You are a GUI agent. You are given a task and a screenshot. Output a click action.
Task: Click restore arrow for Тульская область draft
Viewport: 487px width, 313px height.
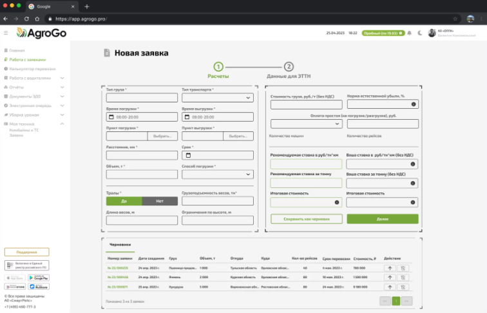[390, 269]
